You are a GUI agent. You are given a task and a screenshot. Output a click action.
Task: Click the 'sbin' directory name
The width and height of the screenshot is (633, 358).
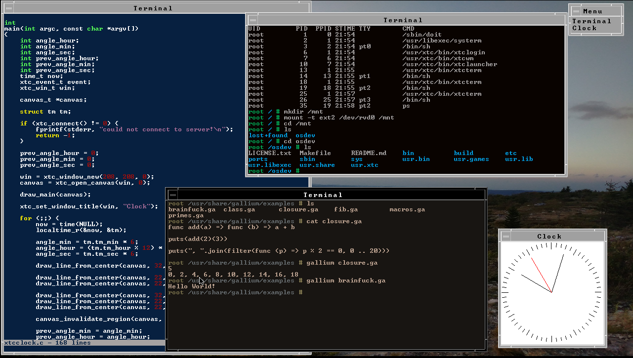pos(307,159)
